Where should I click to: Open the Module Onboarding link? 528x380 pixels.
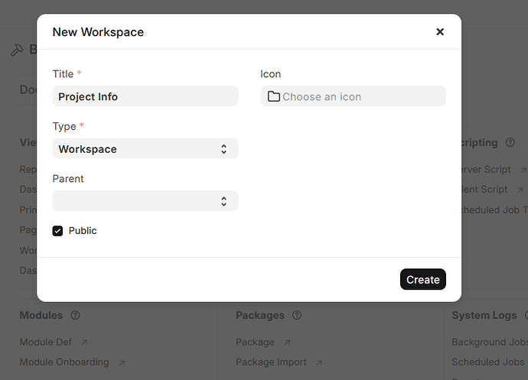coord(64,362)
